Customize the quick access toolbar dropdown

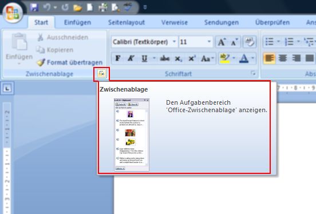pos(145,7)
